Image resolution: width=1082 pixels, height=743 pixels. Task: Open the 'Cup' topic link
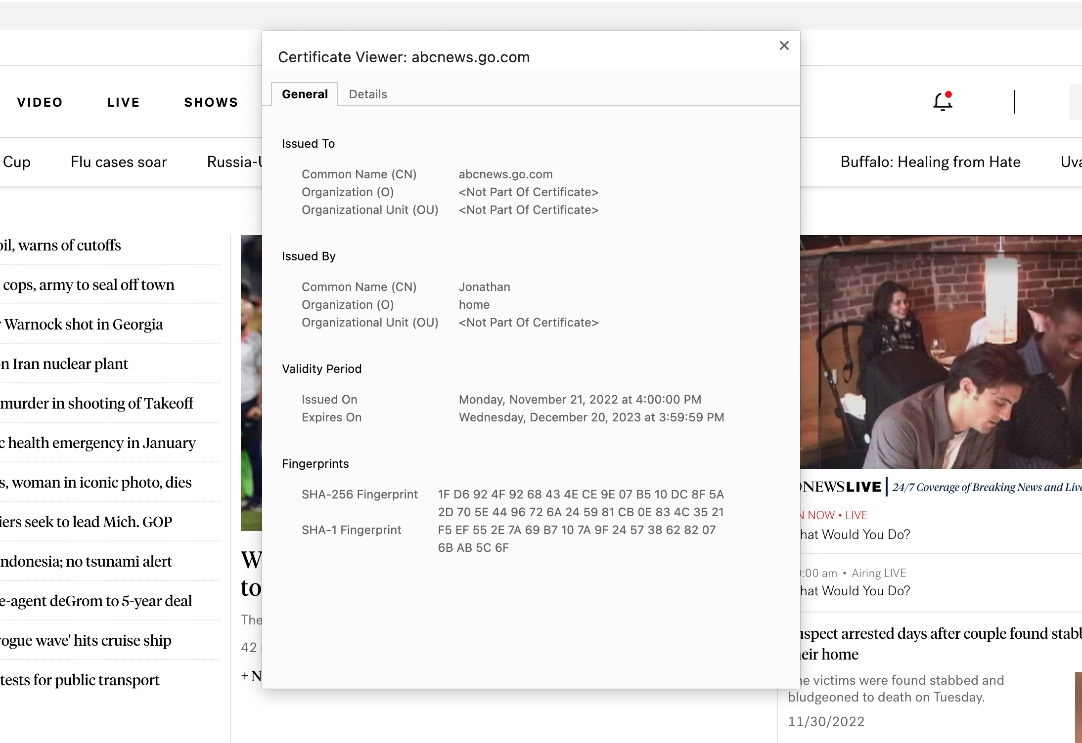coord(16,162)
